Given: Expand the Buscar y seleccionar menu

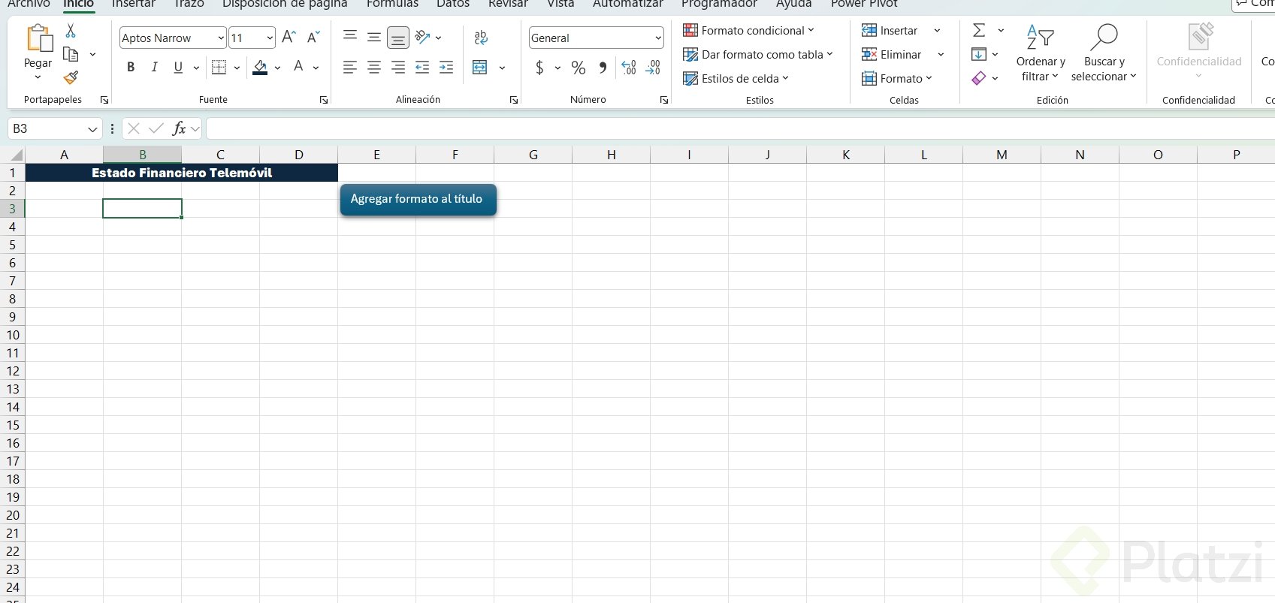Looking at the screenshot, I should pos(1104,53).
